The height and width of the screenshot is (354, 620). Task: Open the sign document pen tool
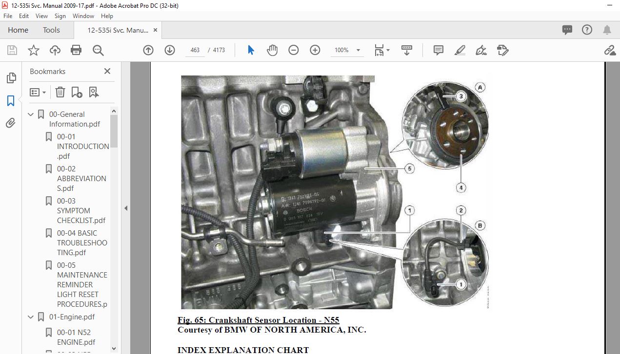[x=481, y=50]
